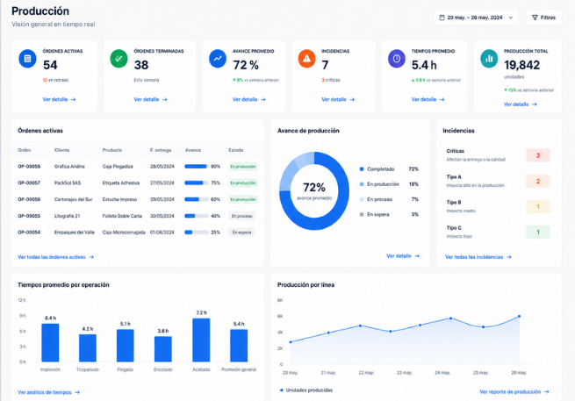Click client Gráfica Andina

tap(69, 167)
